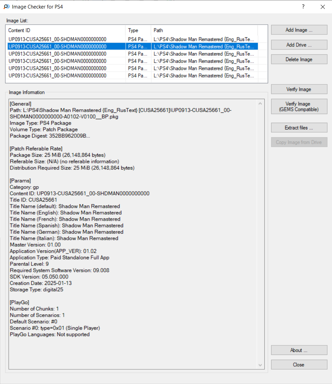Click the Close button at the bottom right
The height and width of the screenshot is (384, 332).
coord(299,365)
